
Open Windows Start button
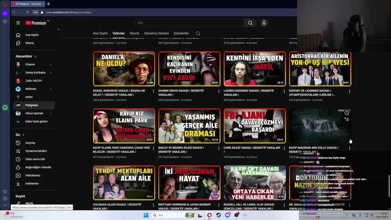(x=146, y=215)
